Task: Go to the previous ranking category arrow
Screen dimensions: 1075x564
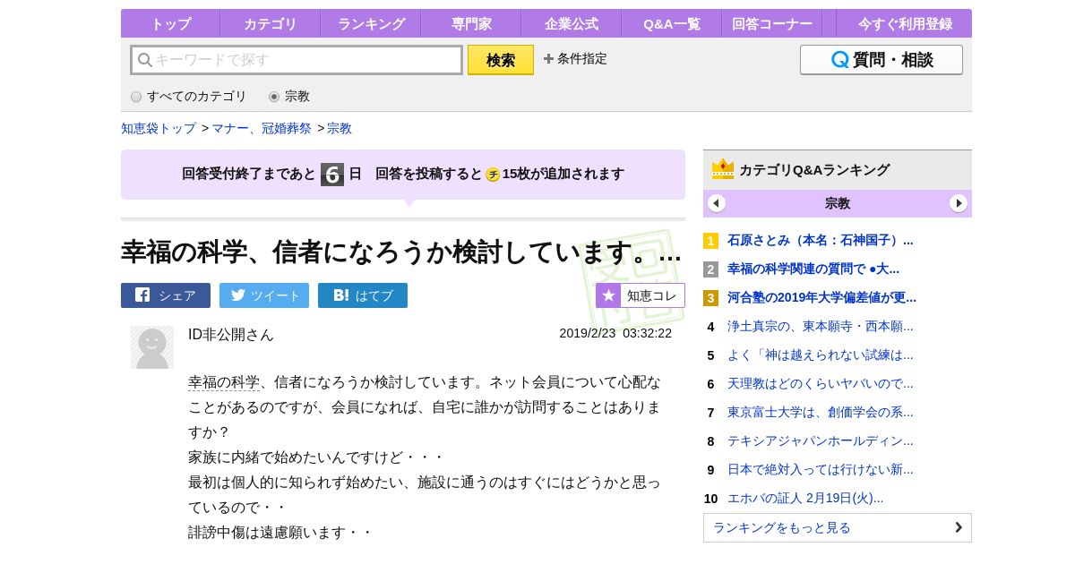Action: [717, 203]
